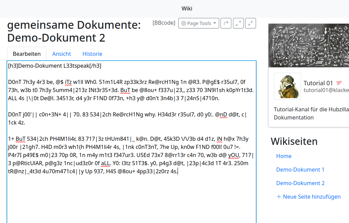Image resolution: width=349 pixels, height=223 pixels.
Task: Open Demo-Dokument 1 wiki page
Action: point(300,170)
